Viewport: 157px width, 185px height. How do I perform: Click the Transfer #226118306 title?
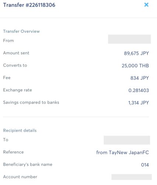point(29,5)
